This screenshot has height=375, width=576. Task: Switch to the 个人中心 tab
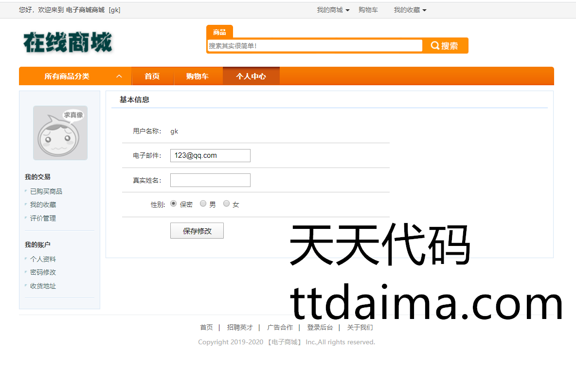251,76
